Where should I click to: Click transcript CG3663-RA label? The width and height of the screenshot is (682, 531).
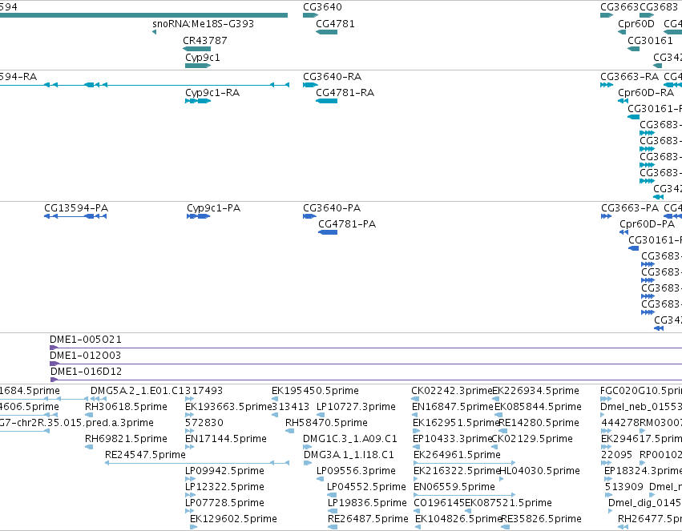pos(629,76)
